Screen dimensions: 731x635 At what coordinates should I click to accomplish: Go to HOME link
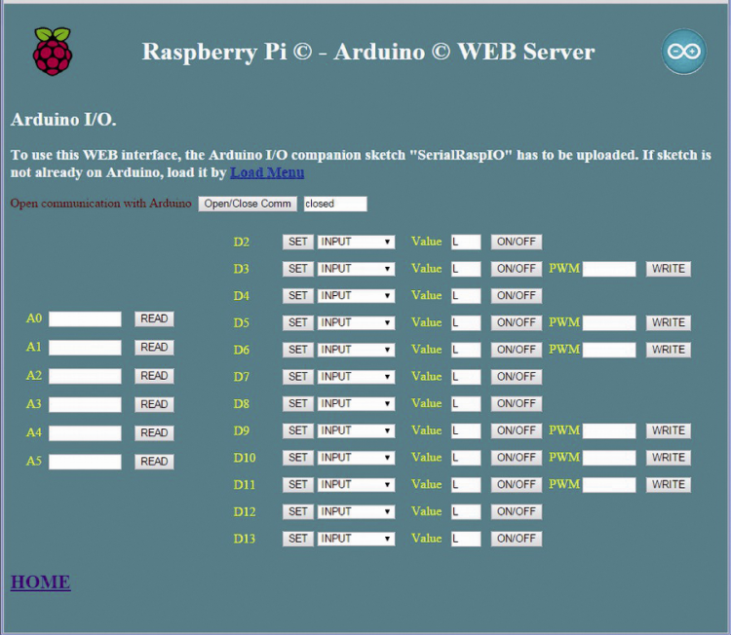[x=41, y=581]
